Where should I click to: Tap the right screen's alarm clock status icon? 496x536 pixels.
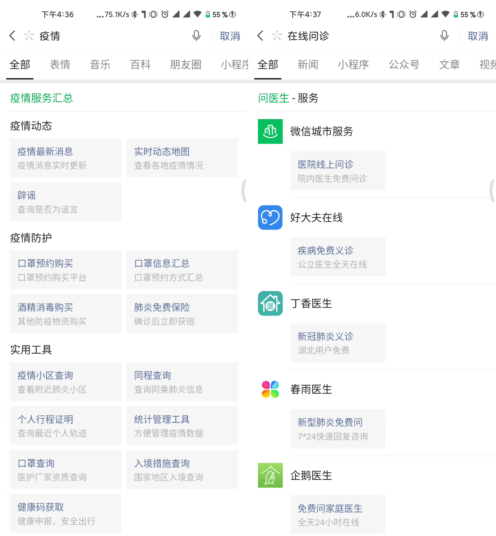pos(413,14)
